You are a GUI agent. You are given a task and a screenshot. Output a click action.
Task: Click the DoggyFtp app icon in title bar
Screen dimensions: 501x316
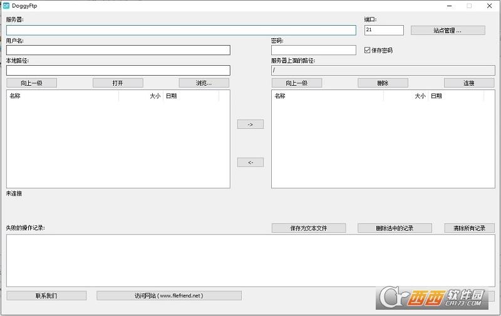click(6, 6)
